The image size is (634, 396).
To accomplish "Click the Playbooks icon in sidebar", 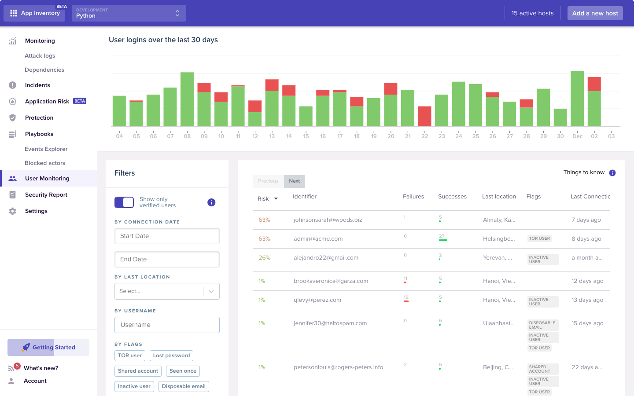I will [13, 134].
